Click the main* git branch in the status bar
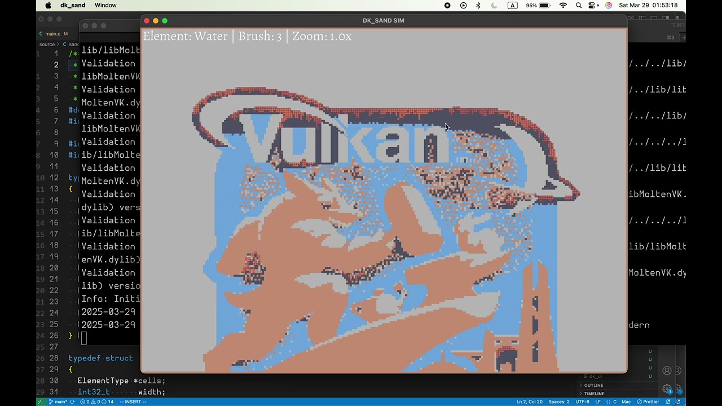Viewport: 722px width, 406px height. 58,401
